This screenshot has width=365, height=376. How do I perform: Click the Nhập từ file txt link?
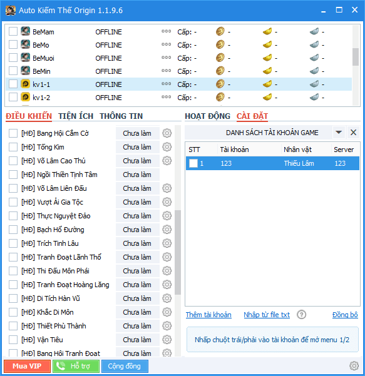pyautogui.click(x=267, y=315)
